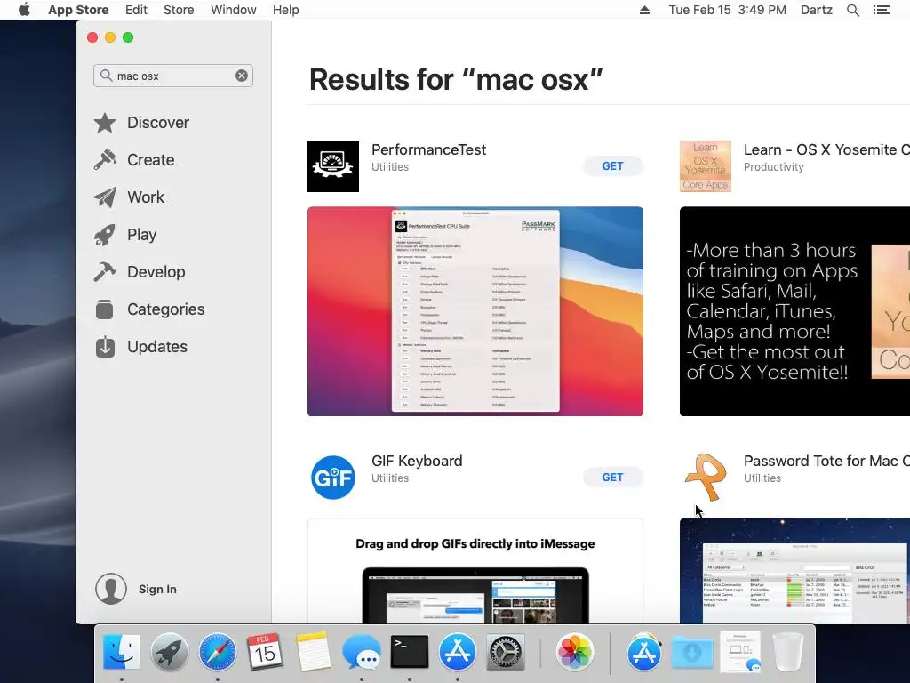Open Launchpad from the Dock

click(170, 652)
